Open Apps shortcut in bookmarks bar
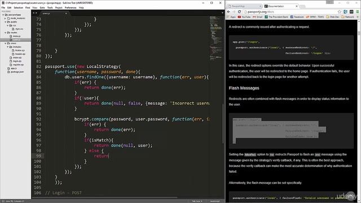 click(231, 17)
